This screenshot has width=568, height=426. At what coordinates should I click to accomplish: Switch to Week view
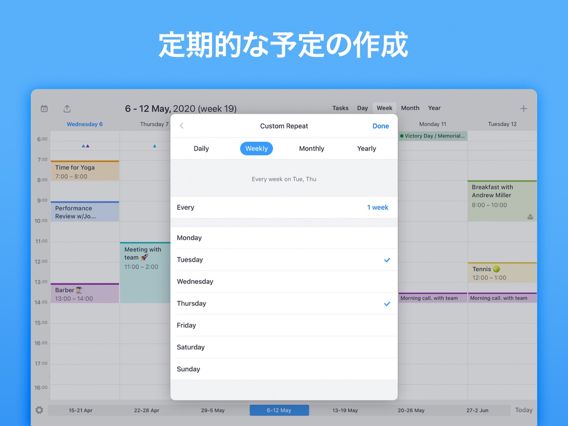coord(384,108)
